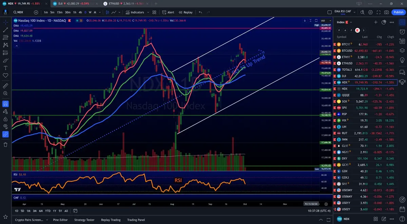Click the compare or add symbol plus
This screenshot has height=224, width=407.
[x=36, y=12]
